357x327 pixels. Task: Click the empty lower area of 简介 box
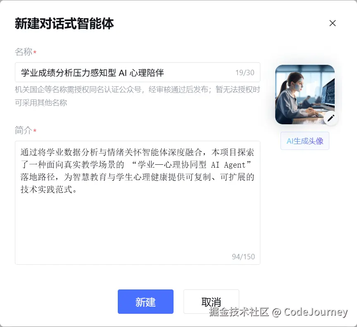(x=138, y=225)
